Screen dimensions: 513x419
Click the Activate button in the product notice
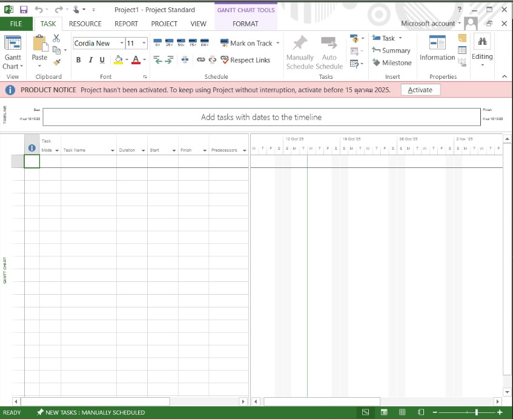(x=420, y=90)
